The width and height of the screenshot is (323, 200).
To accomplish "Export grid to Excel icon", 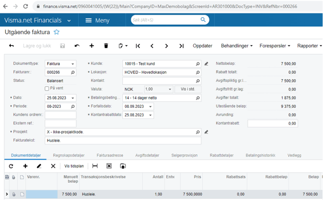I will click(x=109, y=166).
